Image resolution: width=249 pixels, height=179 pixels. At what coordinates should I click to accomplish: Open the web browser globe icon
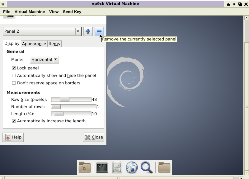(132, 167)
